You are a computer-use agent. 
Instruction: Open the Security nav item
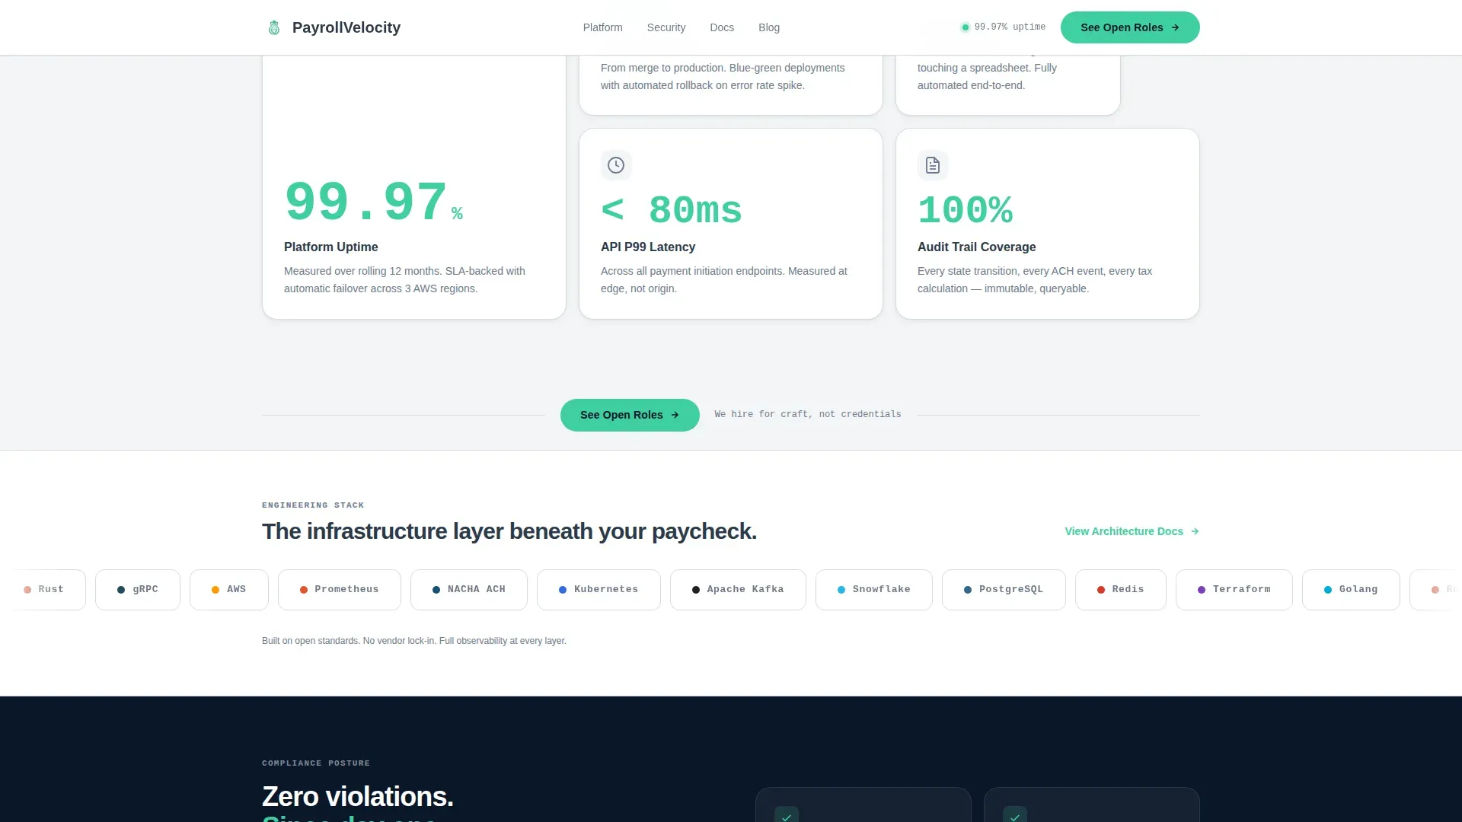[666, 27]
